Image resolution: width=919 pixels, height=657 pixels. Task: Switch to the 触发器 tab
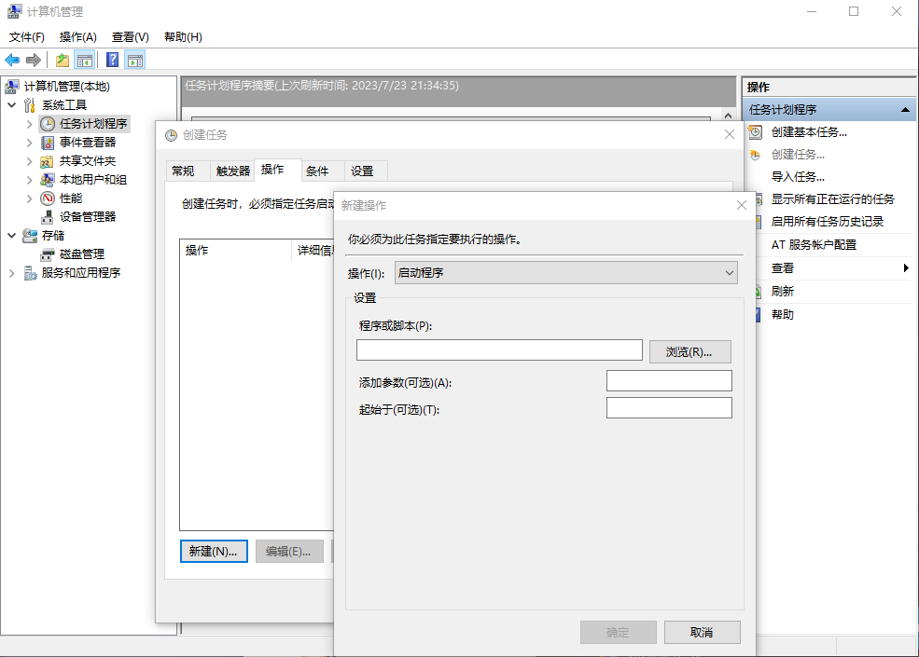tap(233, 171)
